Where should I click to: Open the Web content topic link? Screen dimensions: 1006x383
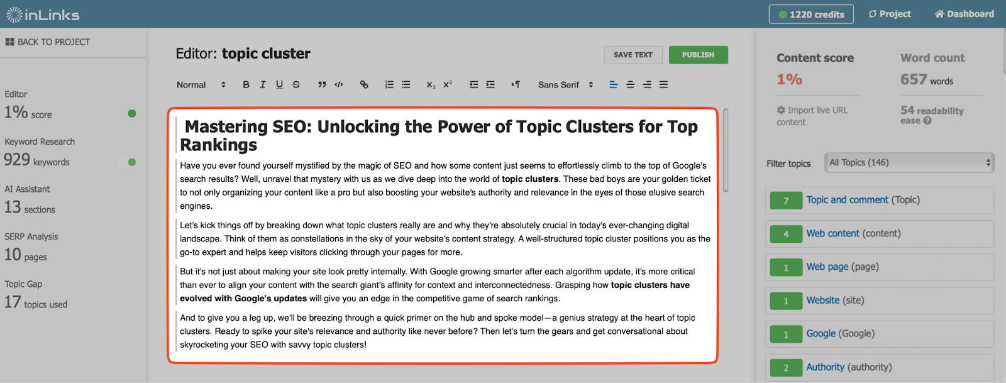(832, 233)
